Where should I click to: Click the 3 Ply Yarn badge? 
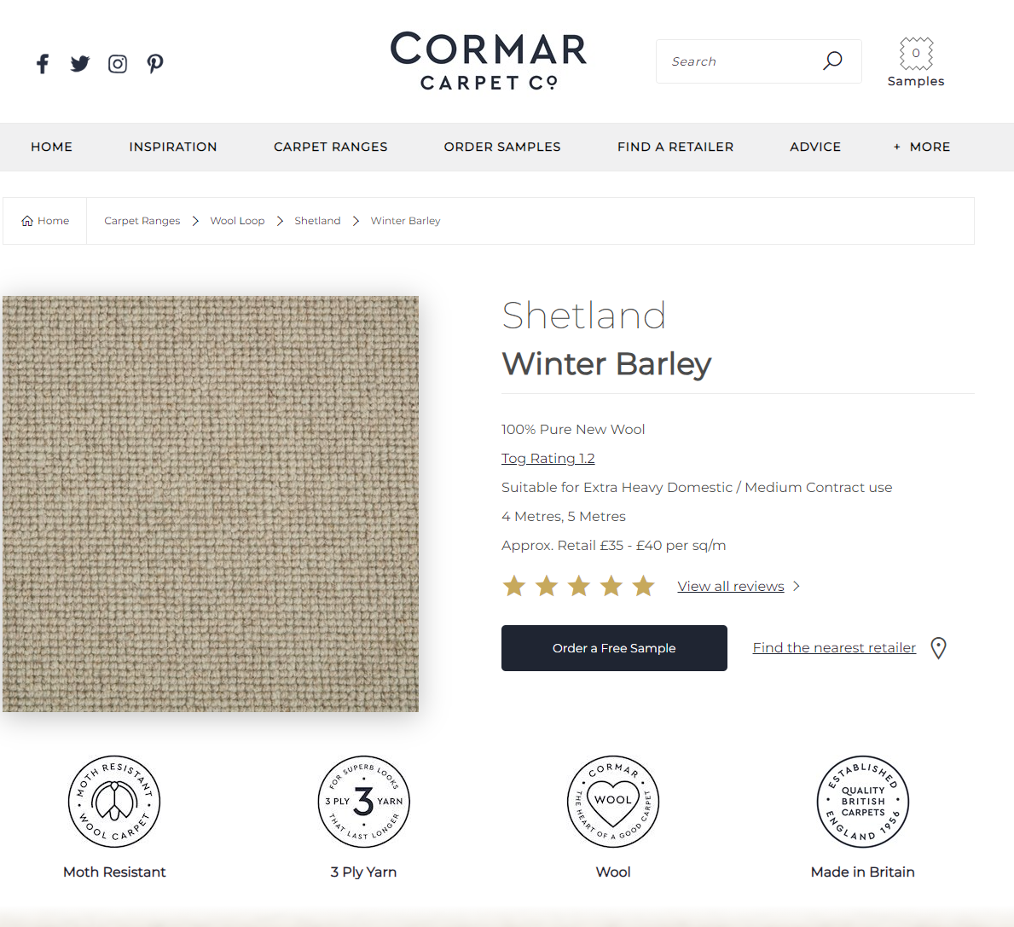pyautogui.click(x=363, y=802)
